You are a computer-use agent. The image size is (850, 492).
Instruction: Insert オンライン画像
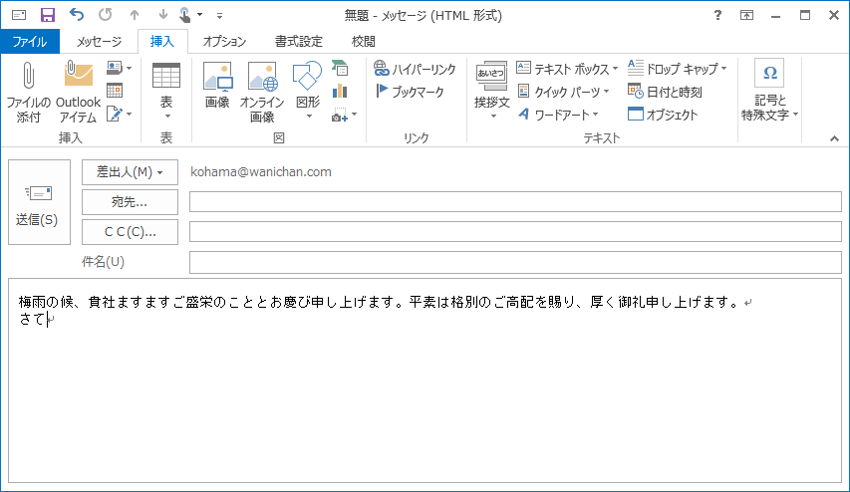pos(262,92)
